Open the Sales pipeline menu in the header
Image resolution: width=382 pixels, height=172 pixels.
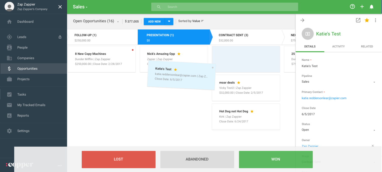click(80, 7)
